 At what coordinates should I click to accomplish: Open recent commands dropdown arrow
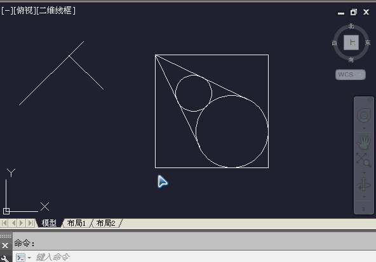coord(29,258)
